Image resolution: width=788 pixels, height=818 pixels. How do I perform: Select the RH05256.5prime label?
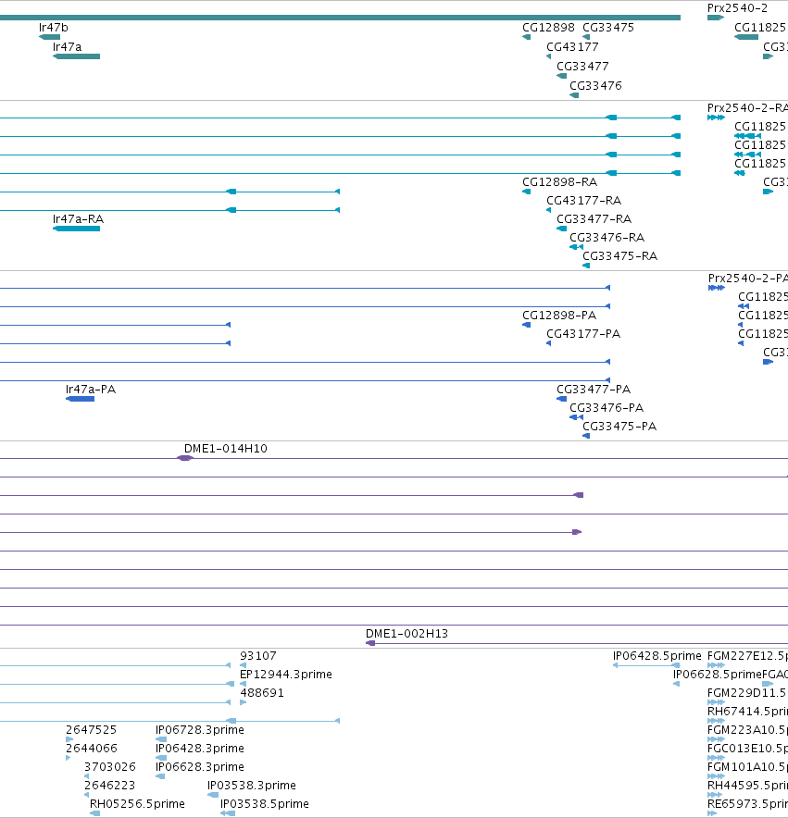click(x=137, y=804)
